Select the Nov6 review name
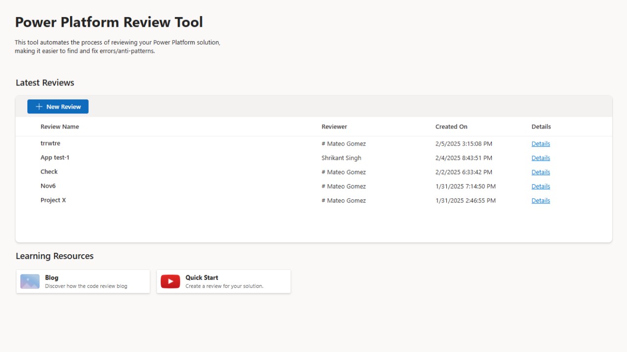The width and height of the screenshot is (627, 352). (48, 186)
